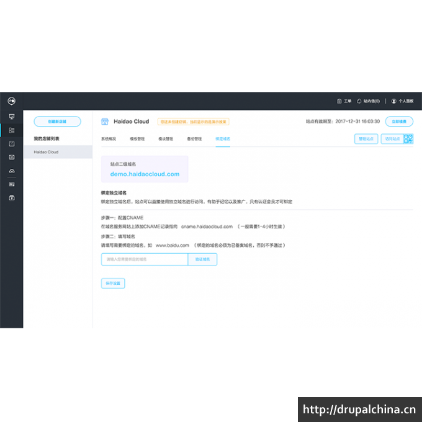The image size is (422, 422).
Task: Open 工单 text link in header
Action: click(x=348, y=101)
